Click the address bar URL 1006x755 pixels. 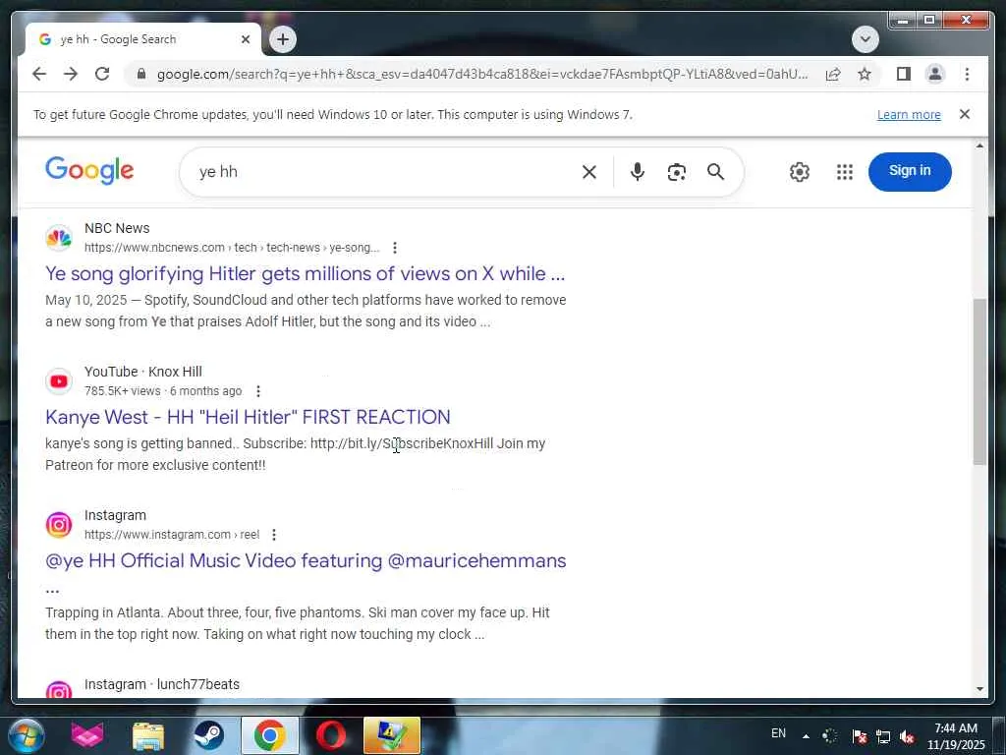point(482,74)
